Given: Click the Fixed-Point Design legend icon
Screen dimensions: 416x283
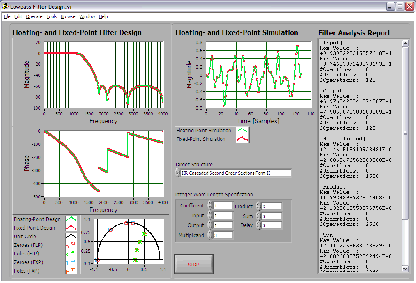Looking at the screenshot, I should point(71,228).
